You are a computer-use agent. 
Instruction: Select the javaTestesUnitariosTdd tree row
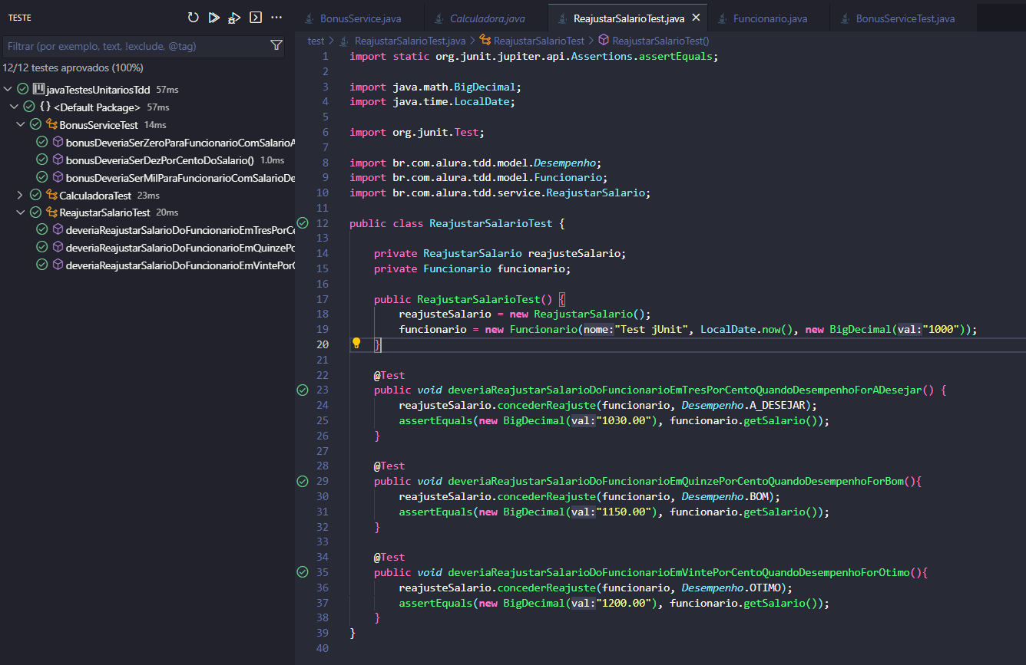coord(147,90)
